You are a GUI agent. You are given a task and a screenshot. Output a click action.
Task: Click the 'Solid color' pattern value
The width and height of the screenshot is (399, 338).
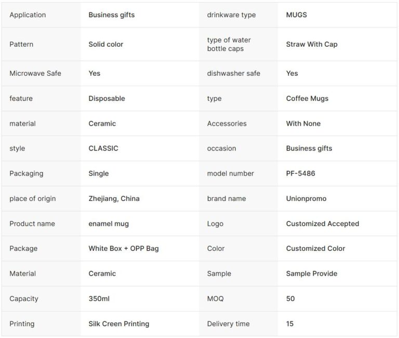coord(105,44)
